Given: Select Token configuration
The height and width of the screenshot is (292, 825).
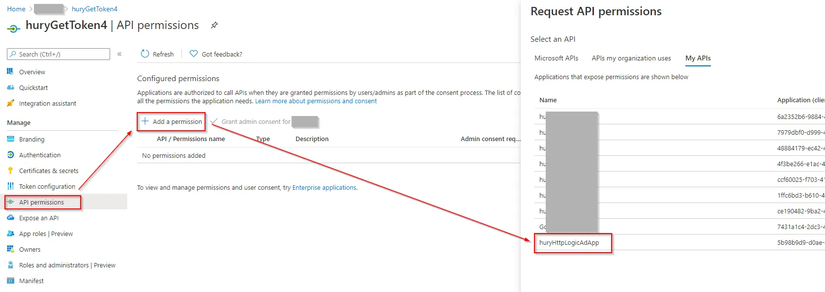Looking at the screenshot, I should click(x=47, y=186).
